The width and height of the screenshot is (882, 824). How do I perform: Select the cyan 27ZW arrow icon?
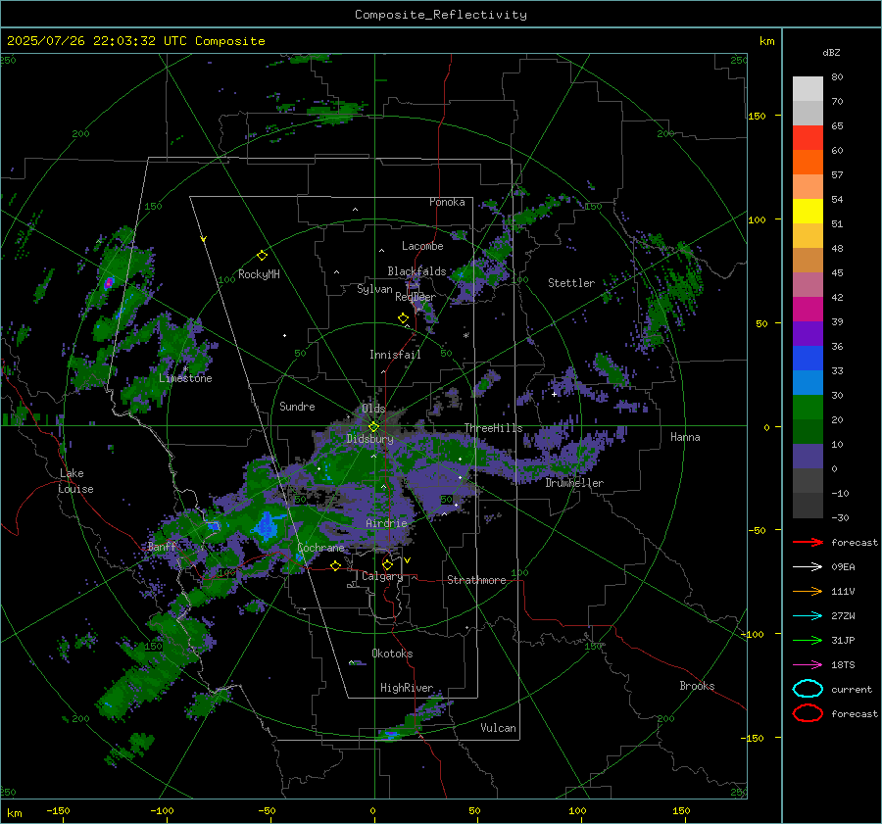pyautogui.click(x=808, y=615)
